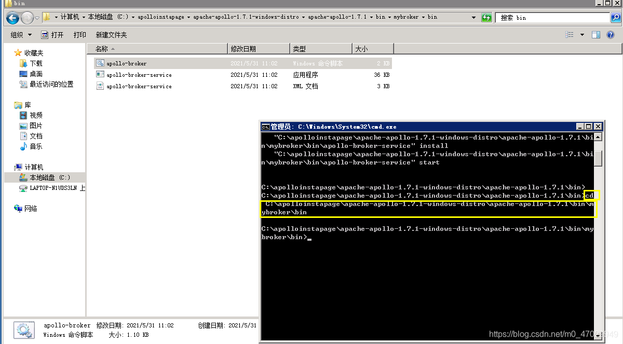Viewport: 623px width, 344px height.
Task: Sort by 类型 column header
Action: coord(321,49)
